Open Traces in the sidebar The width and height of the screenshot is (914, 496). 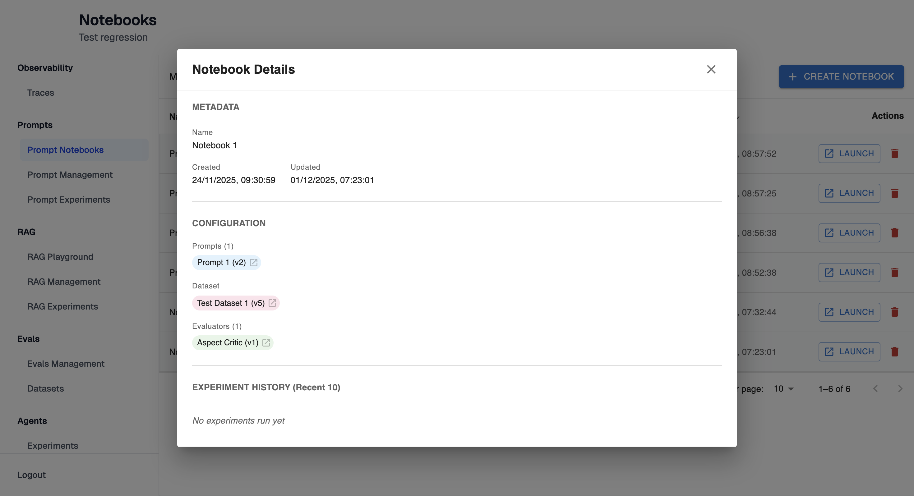click(x=40, y=93)
